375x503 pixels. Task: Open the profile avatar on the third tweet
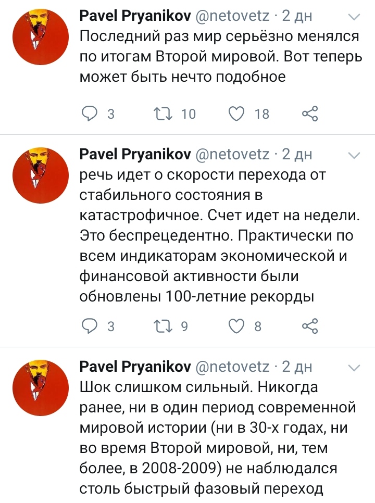click(x=41, y=388)
